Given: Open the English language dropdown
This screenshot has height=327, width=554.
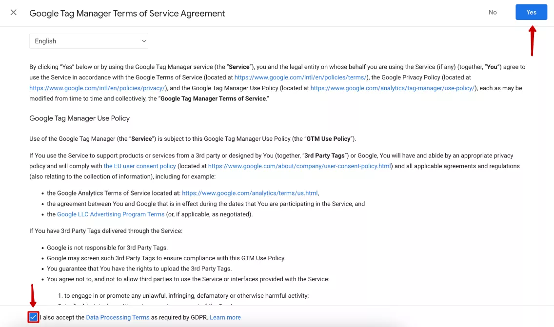Looking at the screenshot, I should [x=89, y=41].
